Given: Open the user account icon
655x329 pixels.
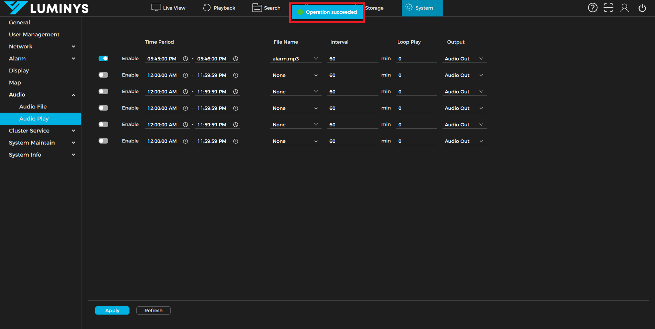Looking at the screenshot, I should click(624, 8).
